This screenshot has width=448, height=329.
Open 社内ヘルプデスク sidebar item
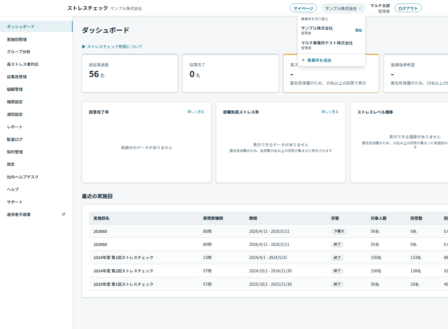36,177
